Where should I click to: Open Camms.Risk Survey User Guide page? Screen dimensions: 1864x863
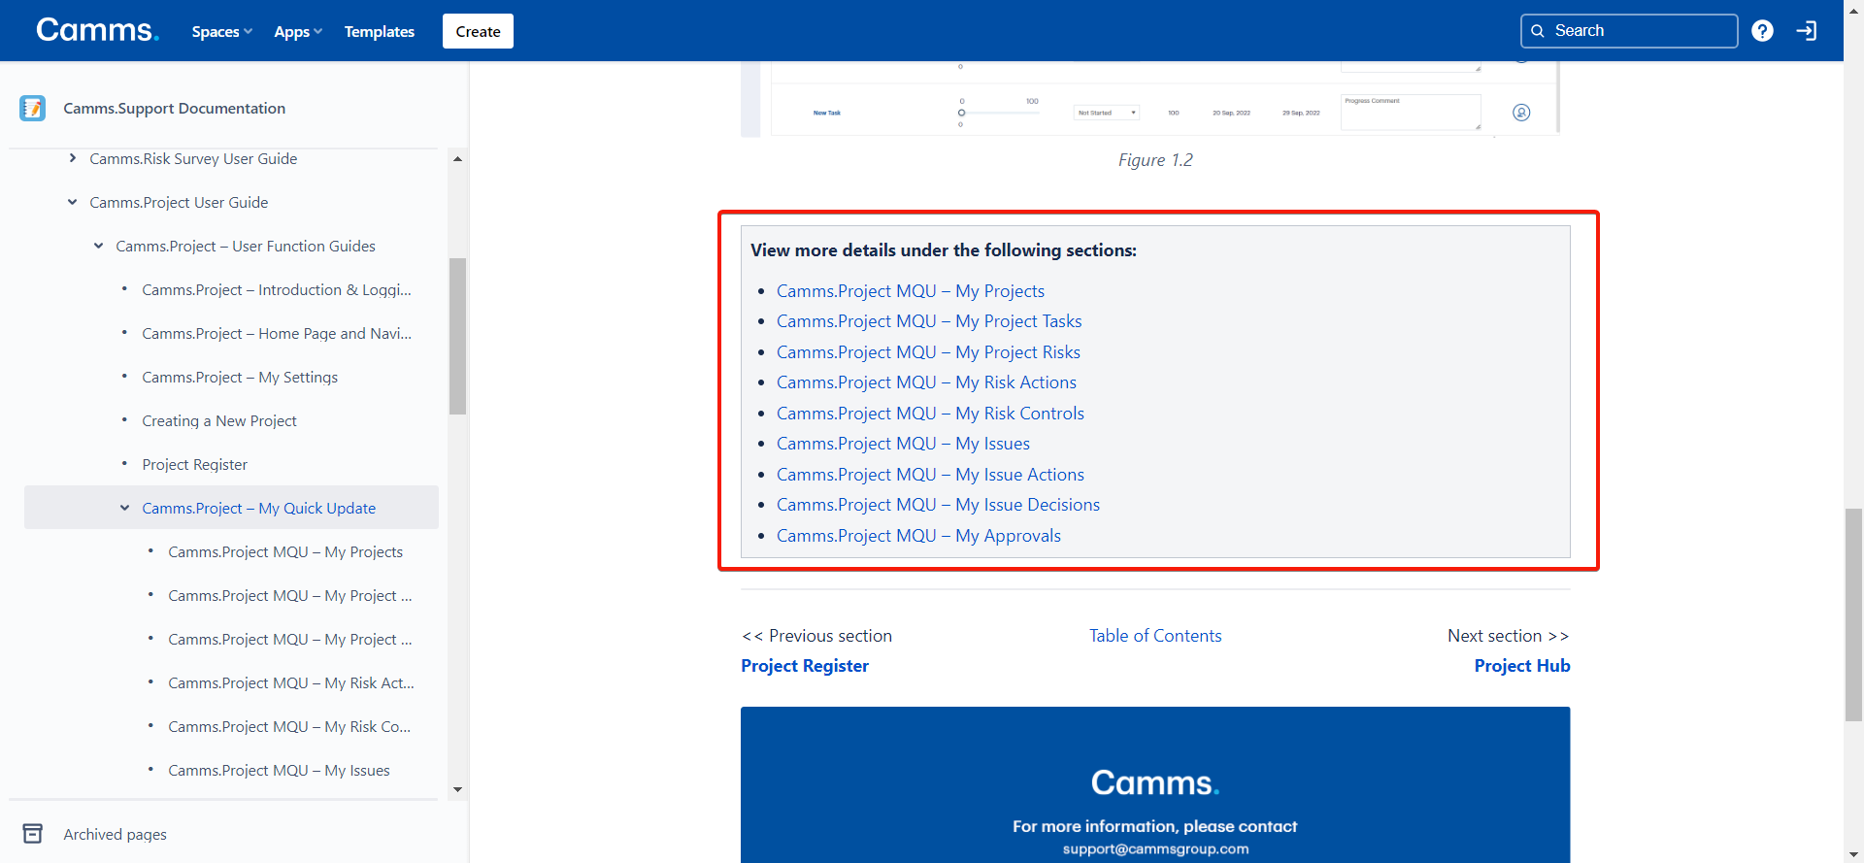[x=193, y=158]
